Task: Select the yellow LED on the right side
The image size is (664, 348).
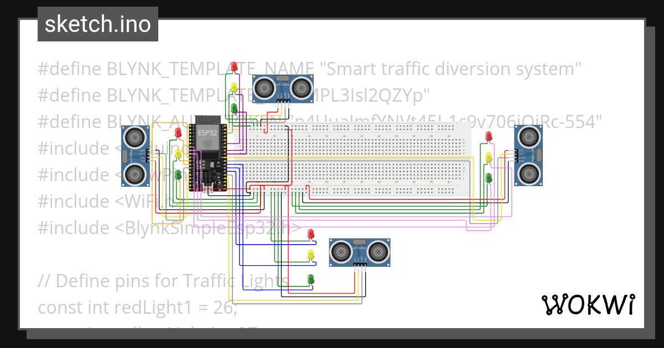Action: point(488,156)
